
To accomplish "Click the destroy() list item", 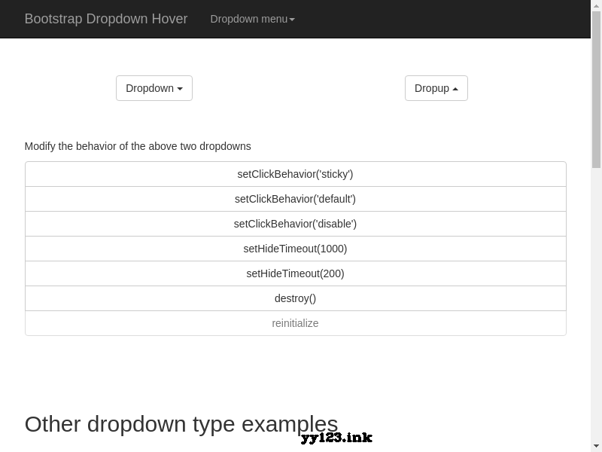I will (x=295, y=298).
